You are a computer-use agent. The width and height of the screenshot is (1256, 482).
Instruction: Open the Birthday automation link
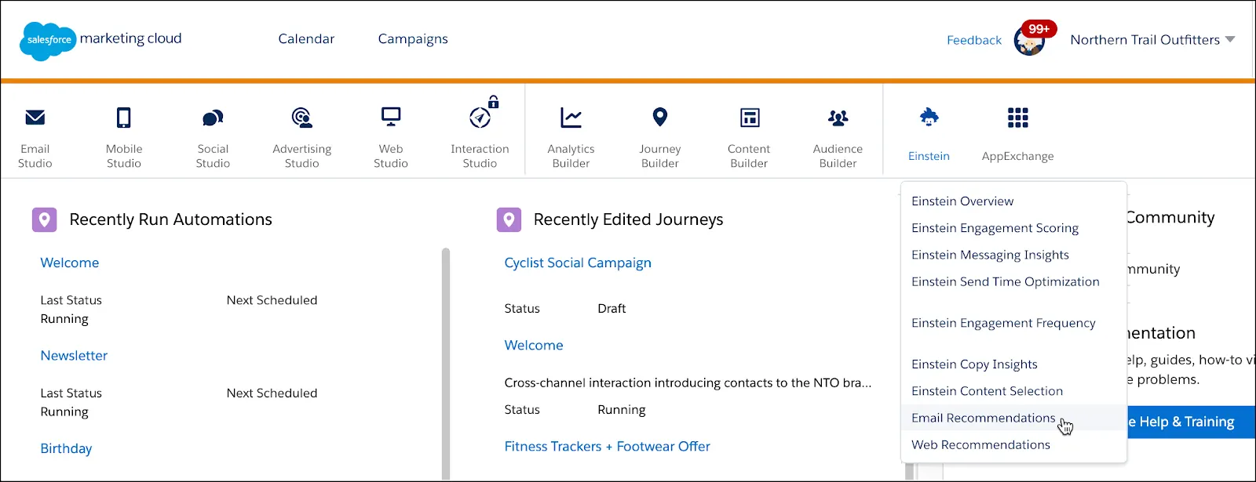[66, 449]
